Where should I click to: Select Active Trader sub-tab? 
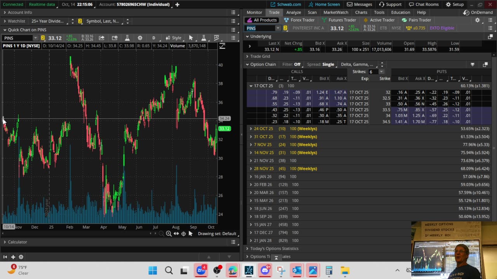(x=378, y=20)
